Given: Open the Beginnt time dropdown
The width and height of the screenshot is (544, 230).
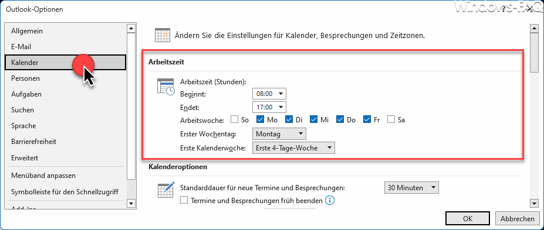Looking at the screenshot, I should click(x=269, y=94).
